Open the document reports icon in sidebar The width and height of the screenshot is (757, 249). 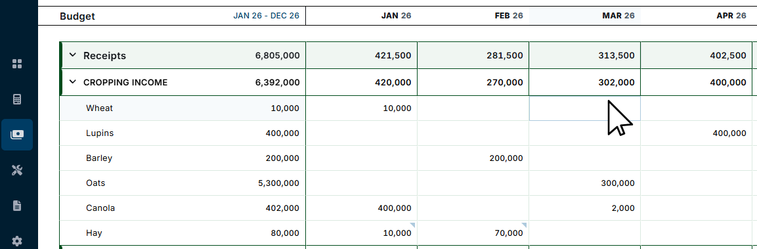17,206
